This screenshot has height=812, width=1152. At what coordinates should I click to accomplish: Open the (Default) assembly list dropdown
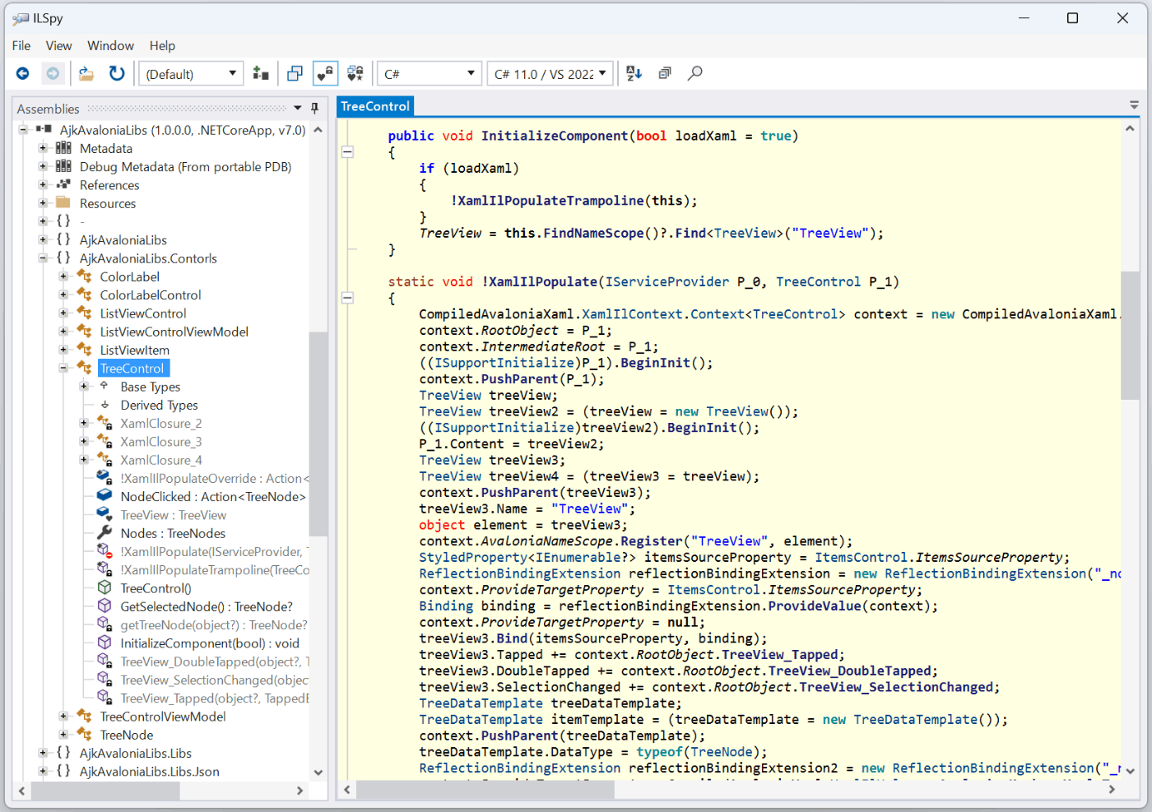click(x=191, y=74)
